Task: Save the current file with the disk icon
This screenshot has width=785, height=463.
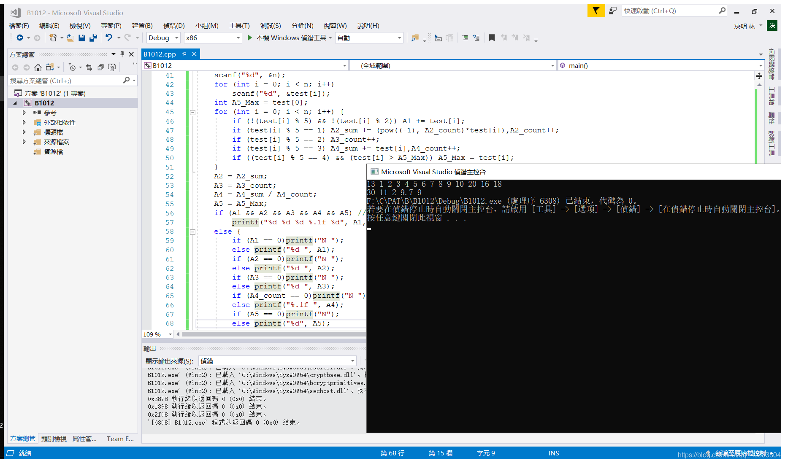Action: 82,38
